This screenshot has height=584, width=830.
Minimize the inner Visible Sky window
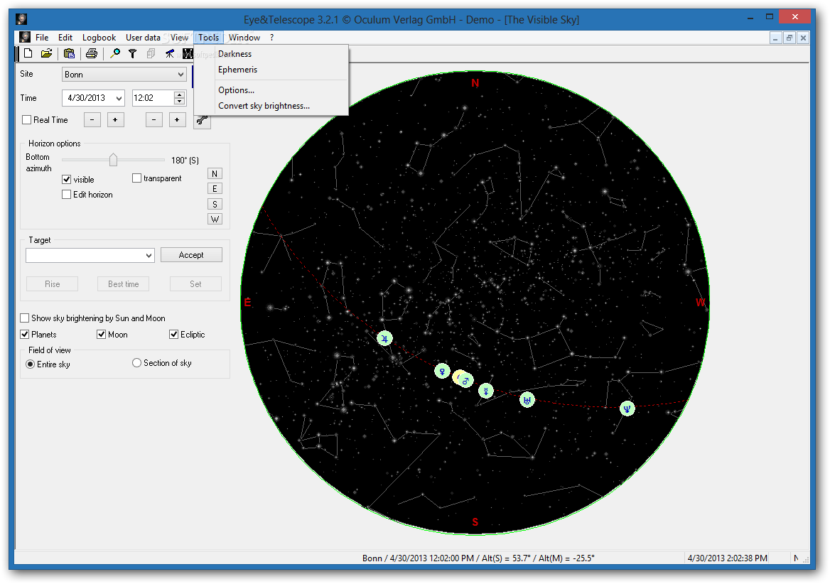(775, 38)
